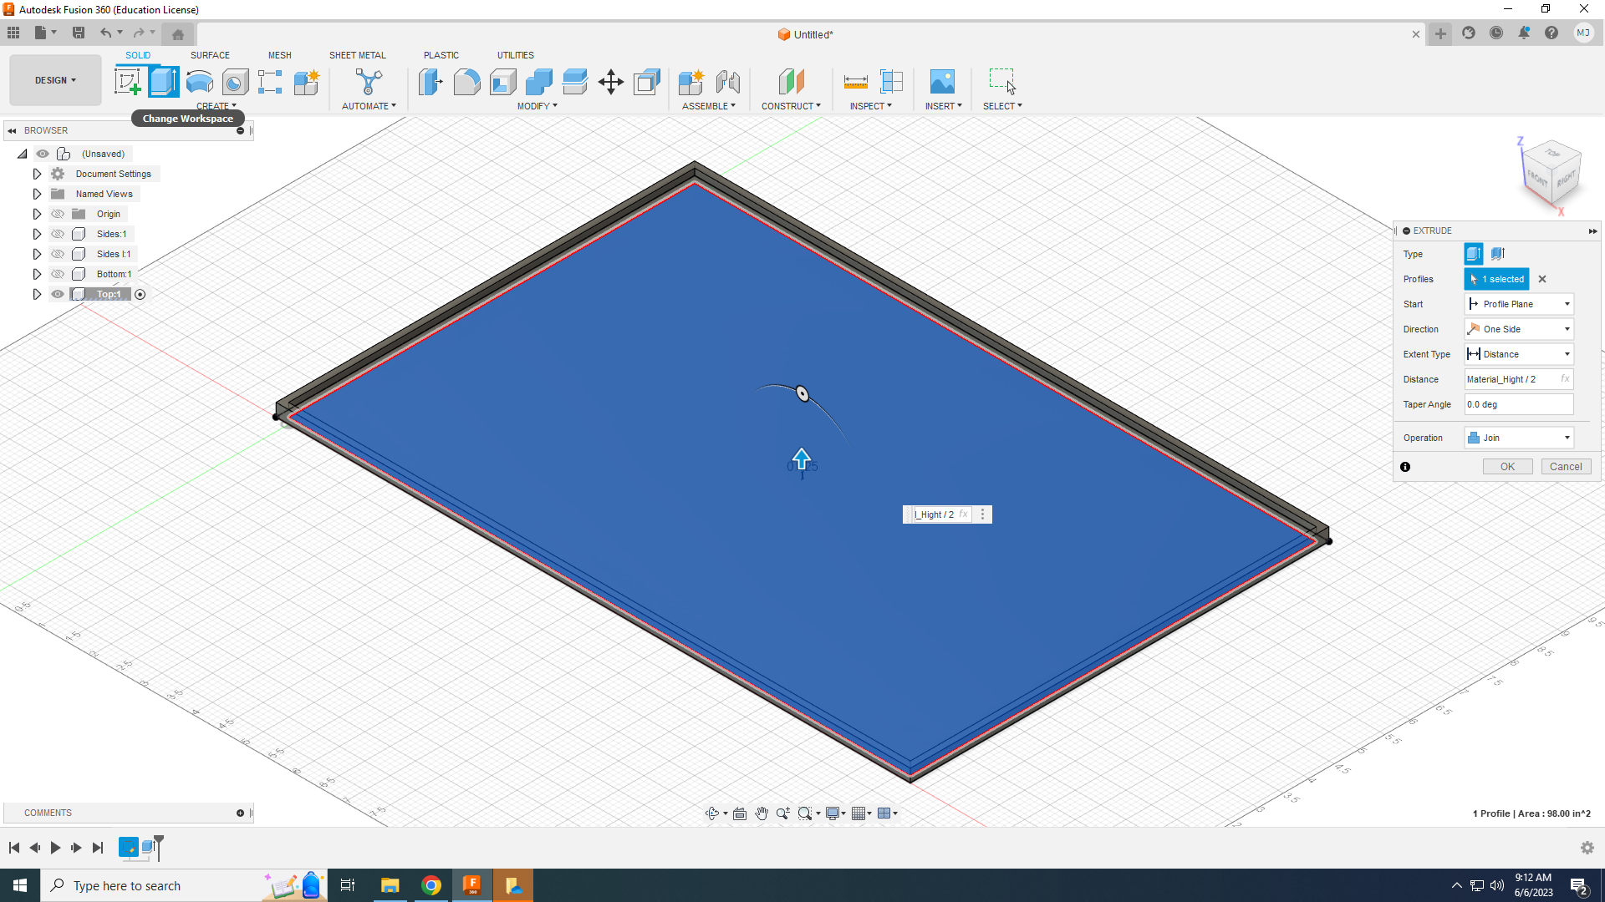Expand the Document Settings tree node
The width and height of the screenshot is (1605, 902).
tap(37, 174)
